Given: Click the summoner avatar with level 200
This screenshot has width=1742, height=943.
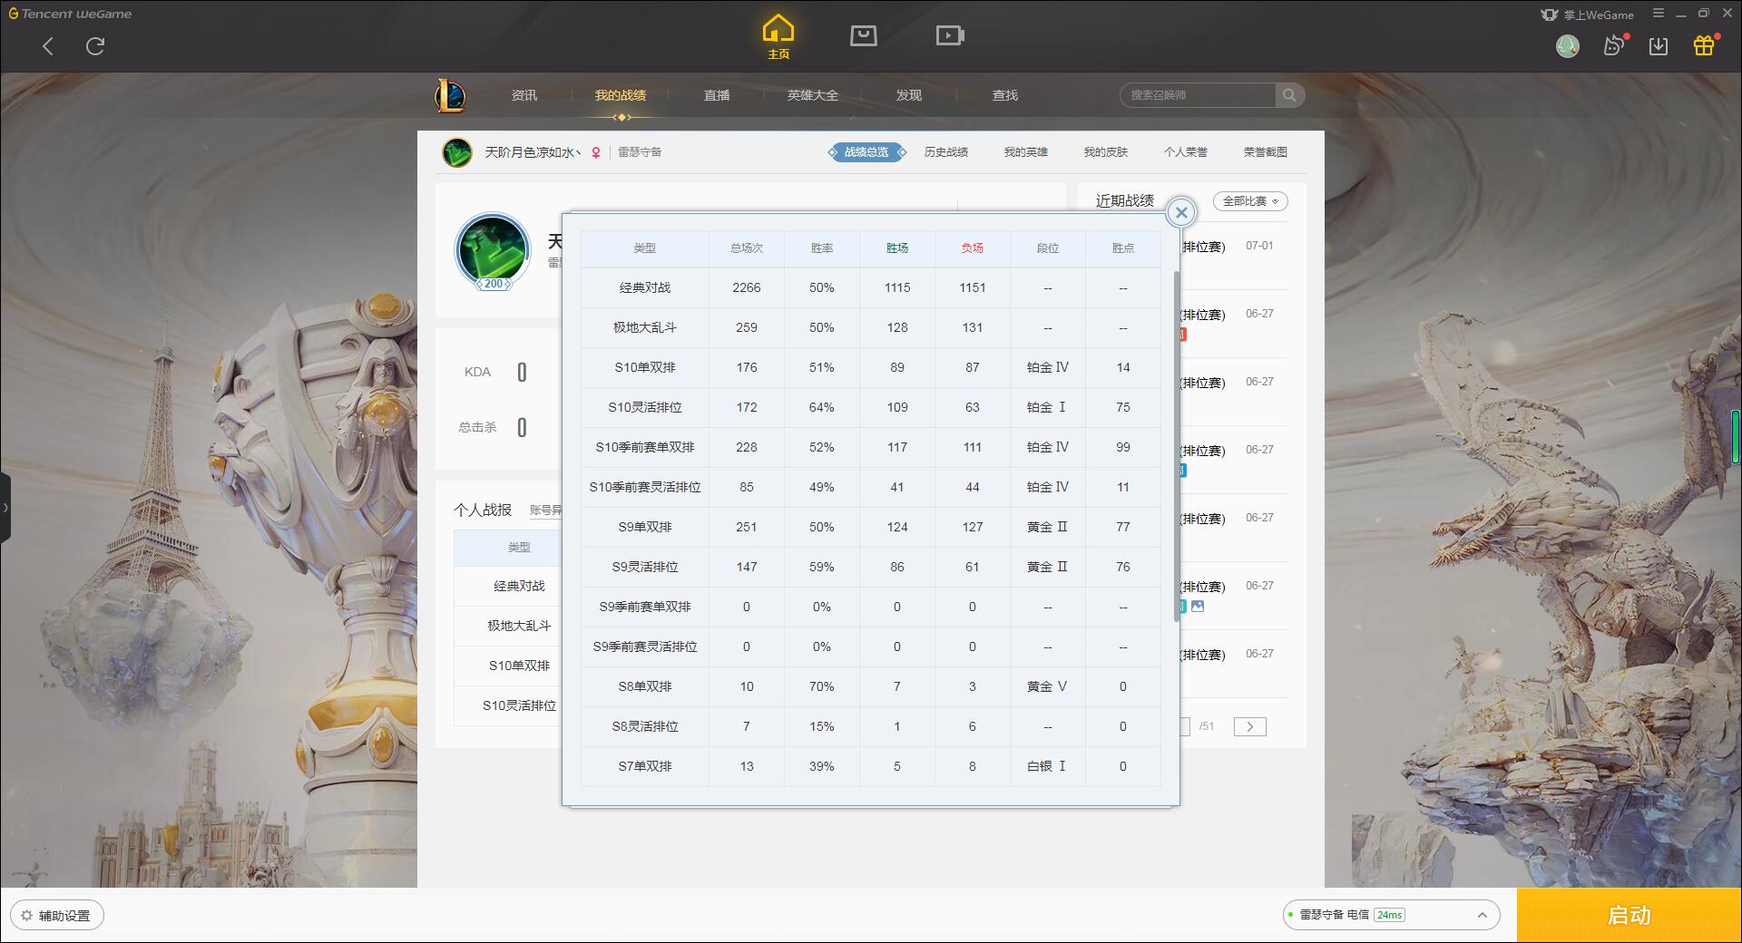Looking at the screenshot, I should tap(493, 251).
